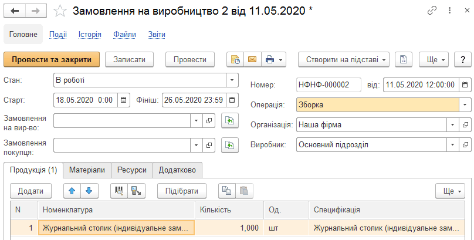Click the Кількість cell 1,000
This screenshot has height=240, width=474.
229,228
